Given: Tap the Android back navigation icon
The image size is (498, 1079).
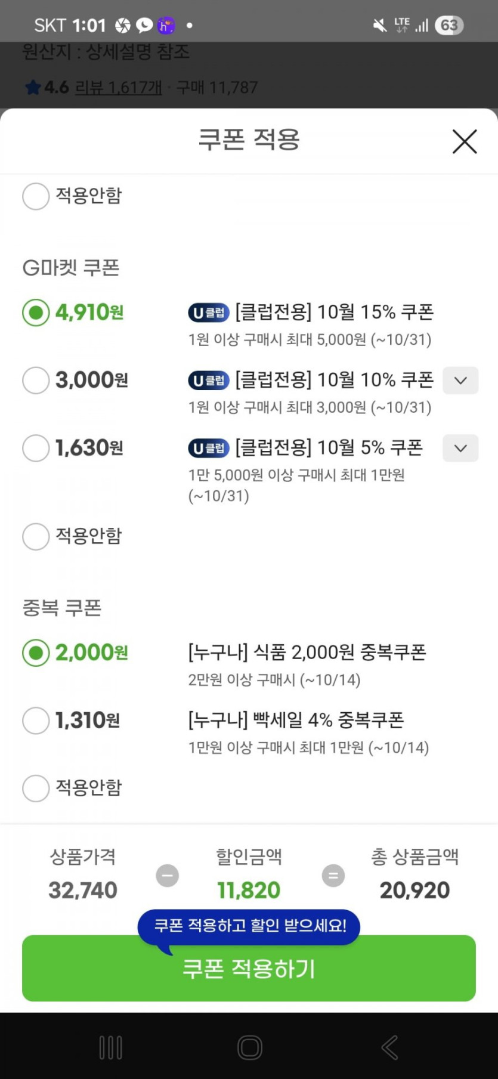Looking at the screenshot, I should [390, 1047].
